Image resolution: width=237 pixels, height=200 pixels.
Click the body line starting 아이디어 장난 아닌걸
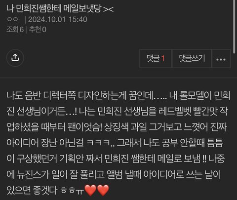pos(115,143)
